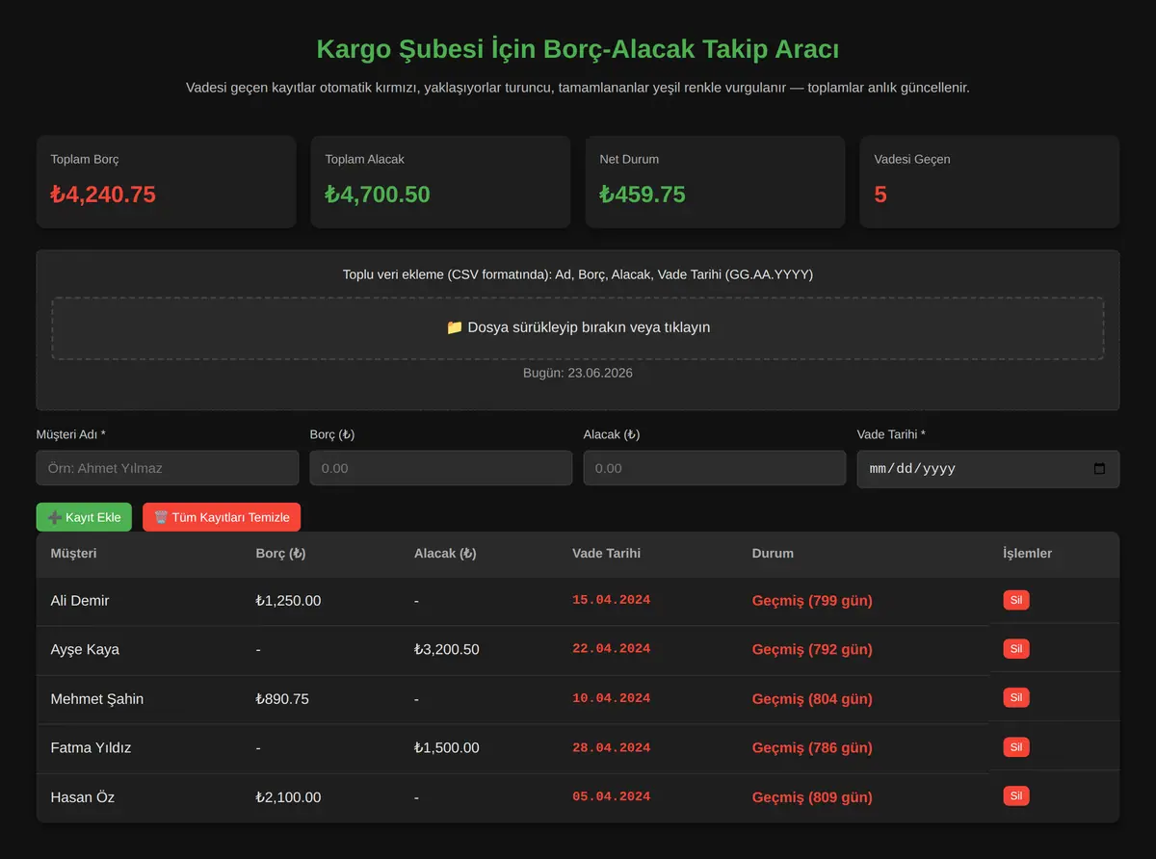1156x859 pixels.
Task: Click the status Geçmiş (804 gün)
Action: [x=812, y=699]
